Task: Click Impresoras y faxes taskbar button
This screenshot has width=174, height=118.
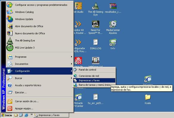Action: point(51,115)
